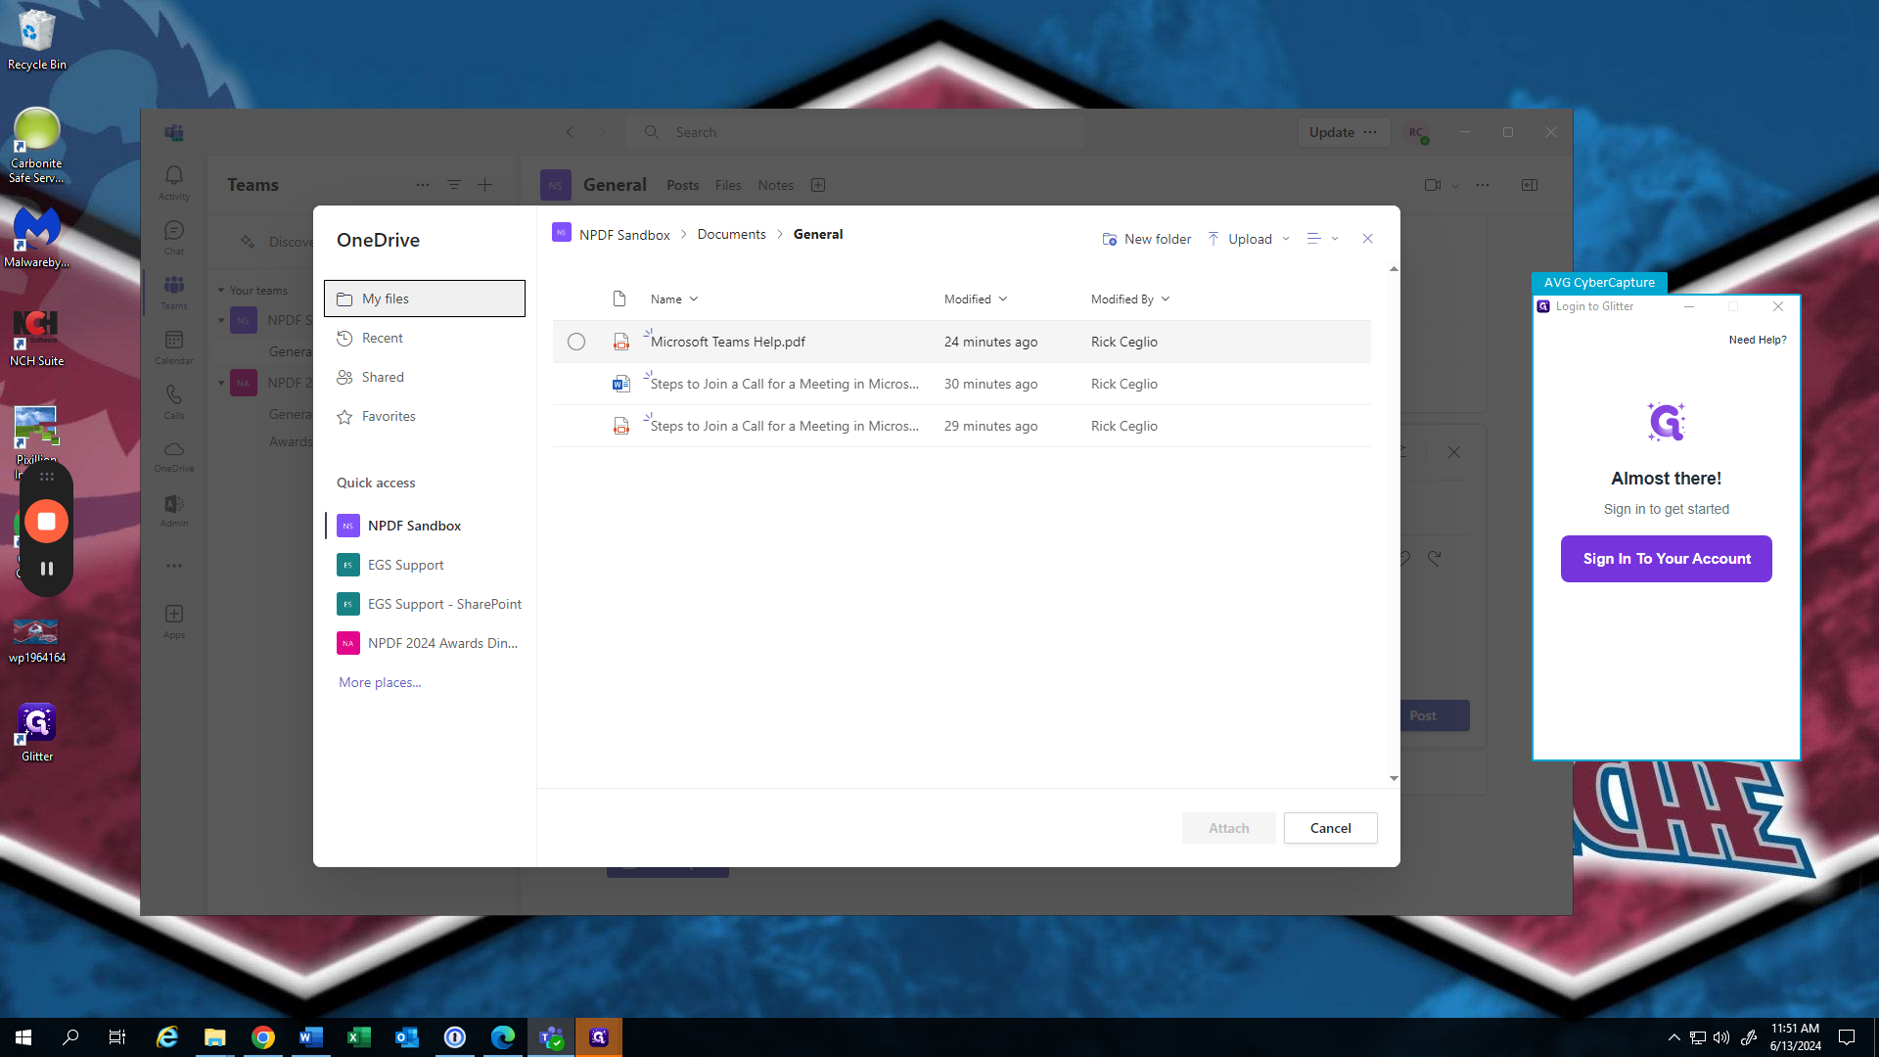
Task: Click the Teams search box
Action: (x=856, y=132)
